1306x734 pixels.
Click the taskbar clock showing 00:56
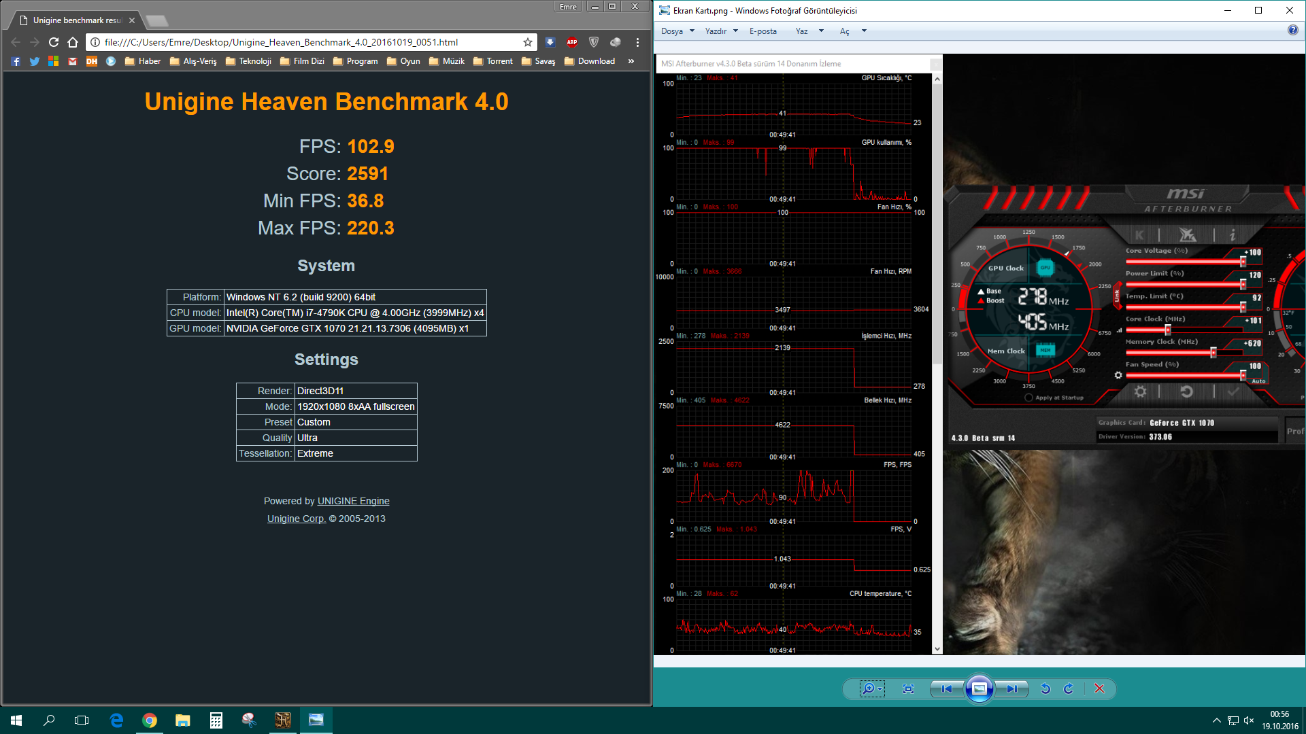[x=1279, y=720]
